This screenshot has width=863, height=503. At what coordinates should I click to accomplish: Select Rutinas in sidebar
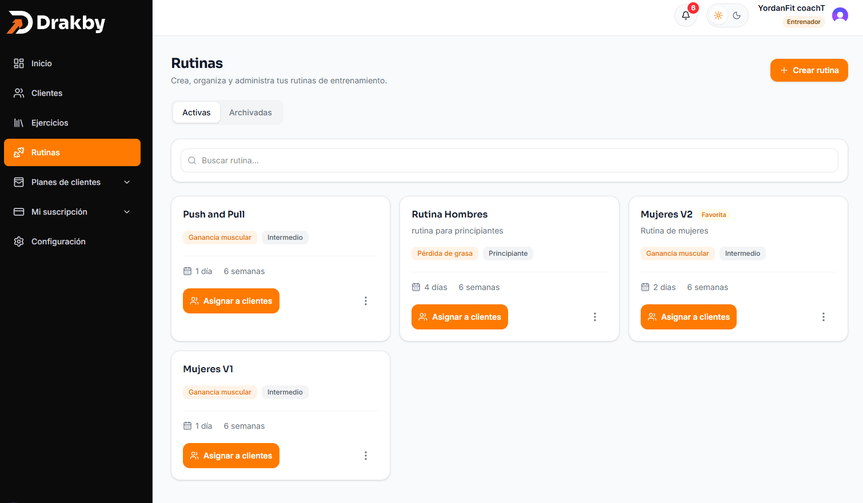point(72,152)
